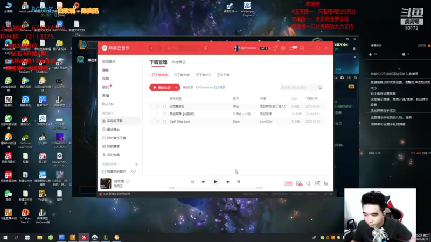Open the skin theme shirt icon

click(x=275, y=48)
